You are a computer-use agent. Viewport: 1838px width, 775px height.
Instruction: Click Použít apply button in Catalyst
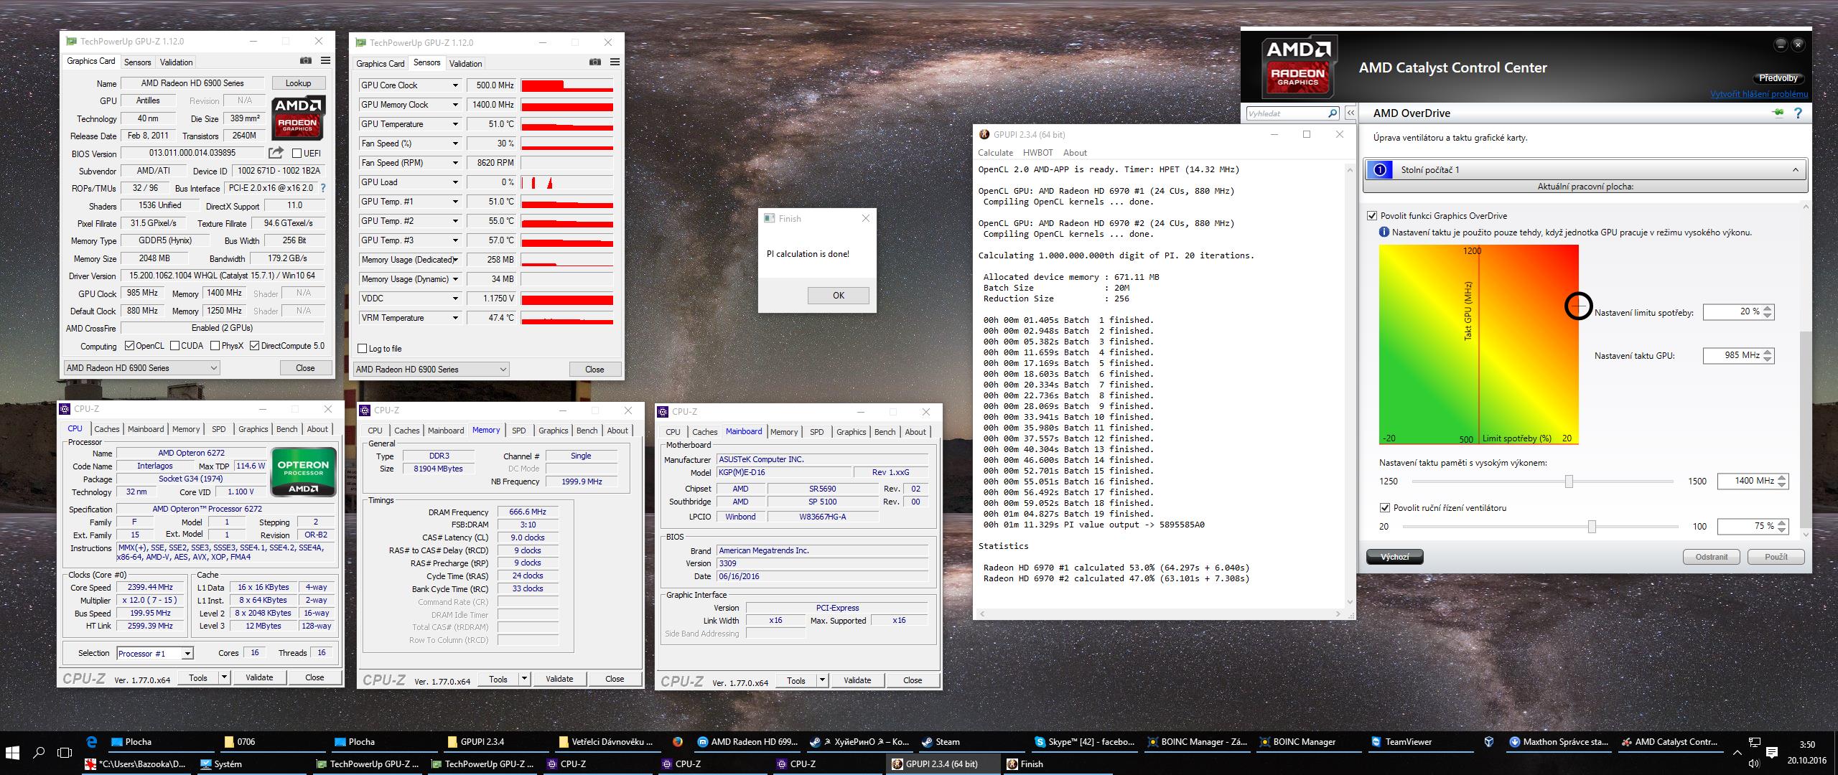[x=1776, y=557]
